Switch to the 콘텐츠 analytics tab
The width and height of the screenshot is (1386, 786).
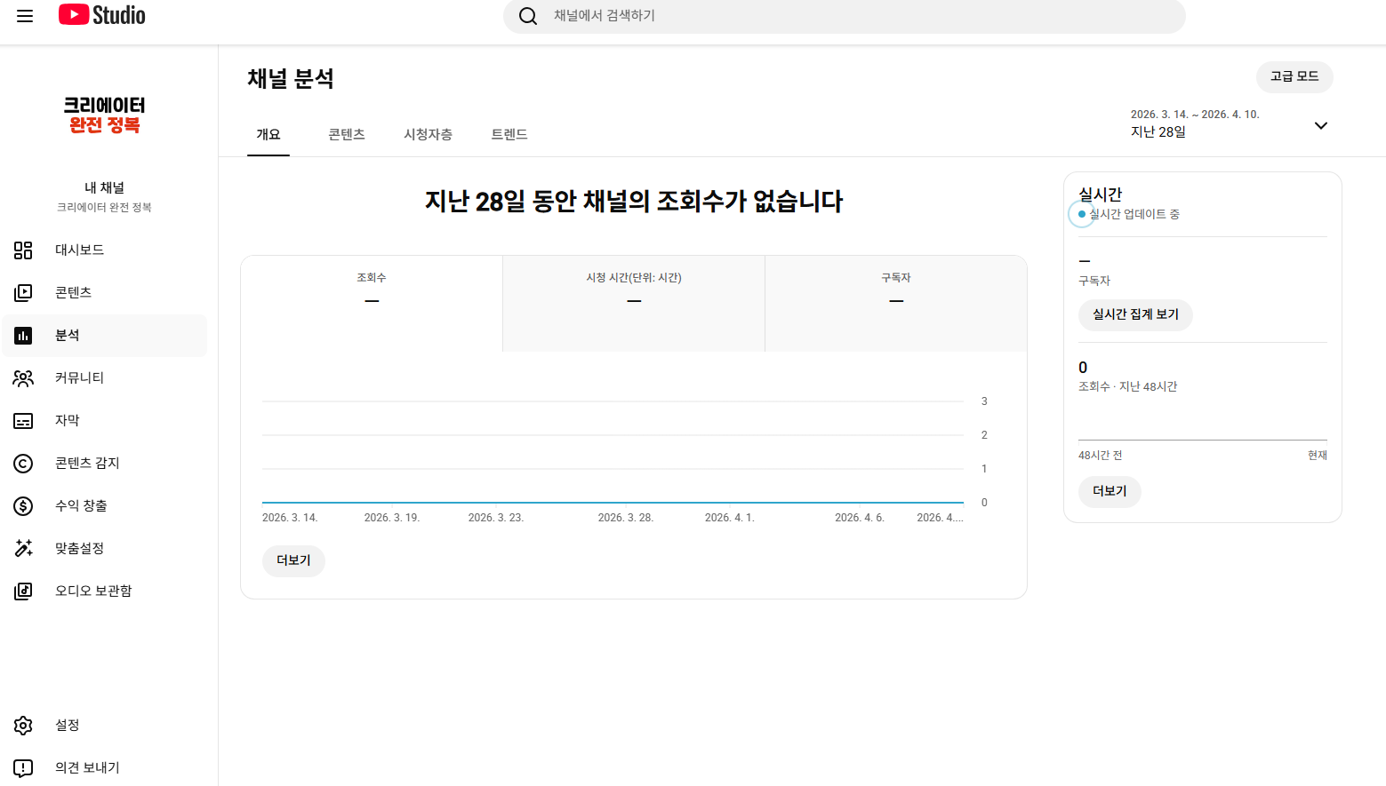click(x=346, y=134)
